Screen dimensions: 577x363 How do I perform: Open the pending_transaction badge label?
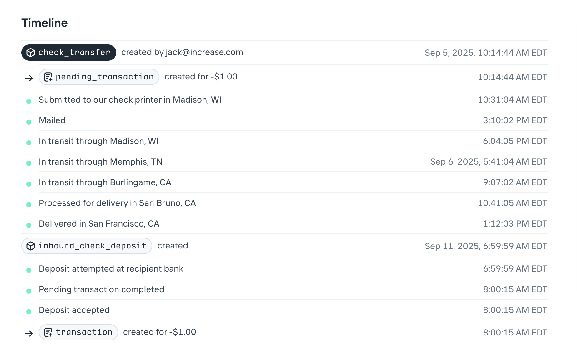(x=104, y=77)
